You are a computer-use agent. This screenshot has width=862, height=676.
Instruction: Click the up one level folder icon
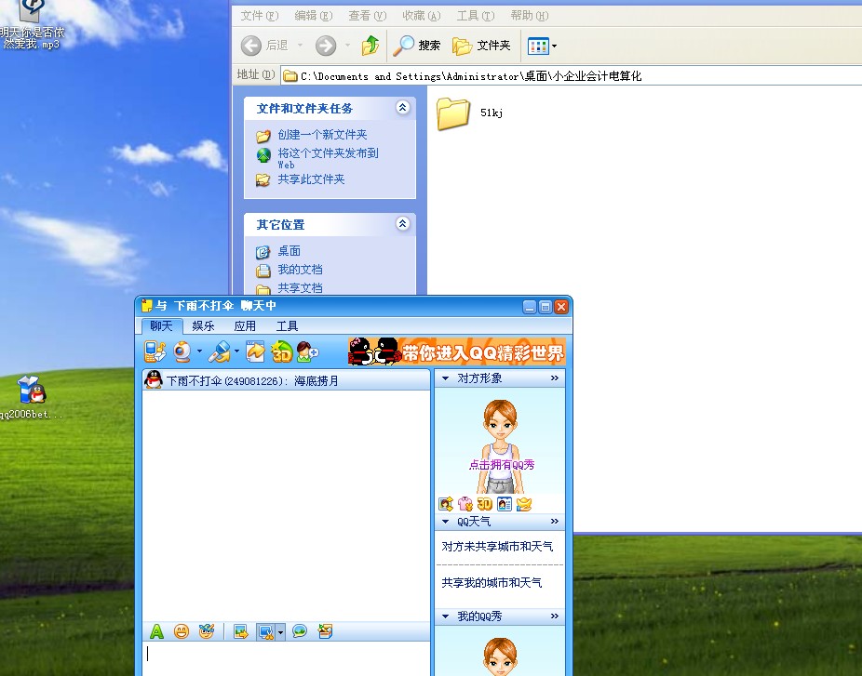370,45
